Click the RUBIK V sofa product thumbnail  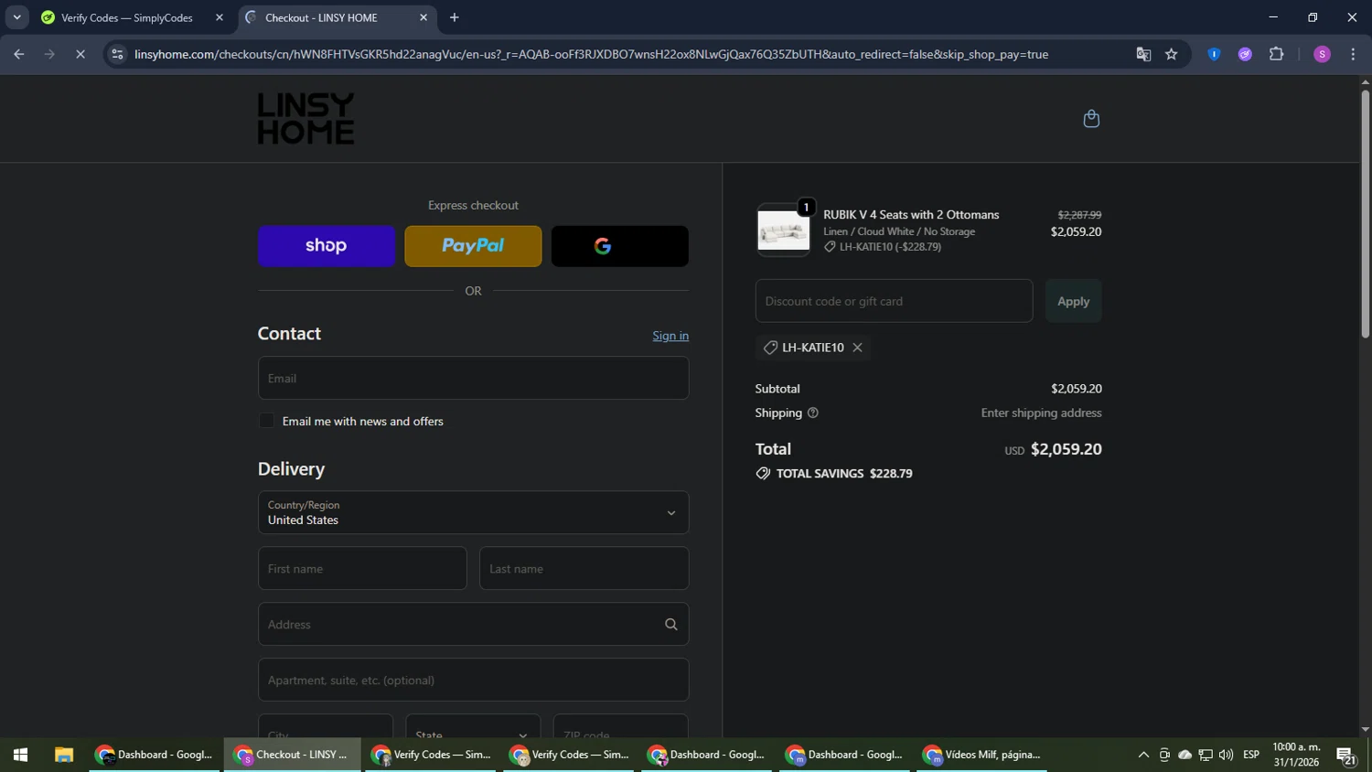tap(784, 231)
